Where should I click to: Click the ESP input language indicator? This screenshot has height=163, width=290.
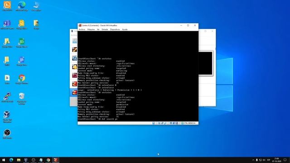[x=269, y=160]
